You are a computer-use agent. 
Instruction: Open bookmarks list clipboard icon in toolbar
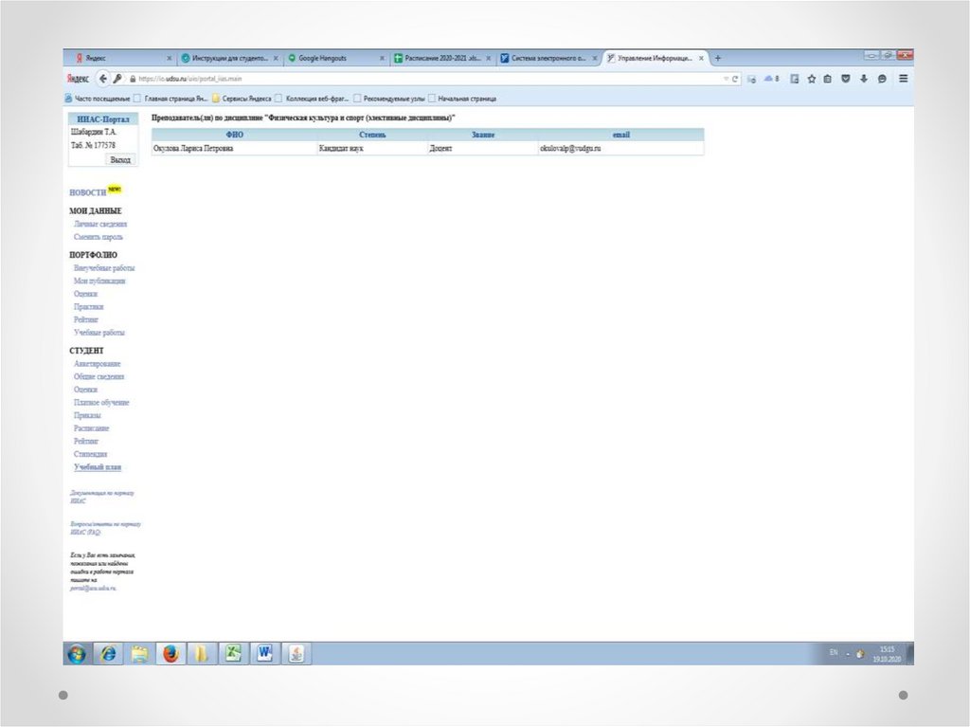827,79
